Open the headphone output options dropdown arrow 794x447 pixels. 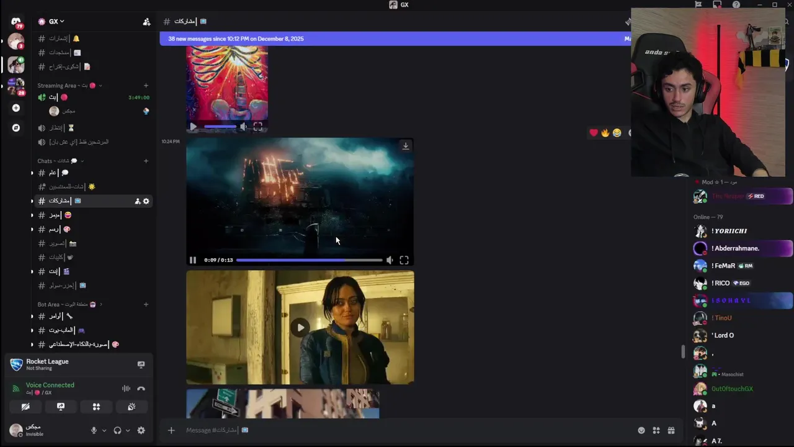(128, 430)
